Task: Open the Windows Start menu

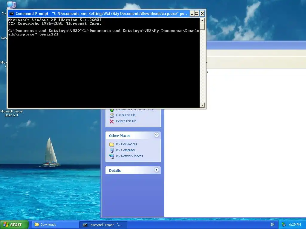Action: [x=14, y=225]
